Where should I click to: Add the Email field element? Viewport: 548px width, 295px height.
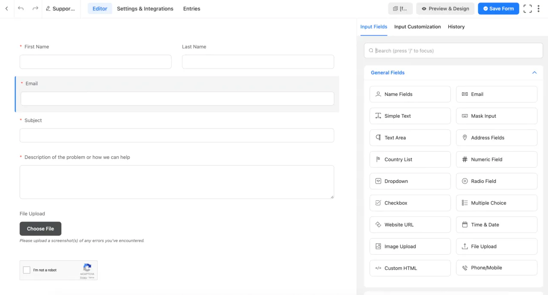click(497, 94)
